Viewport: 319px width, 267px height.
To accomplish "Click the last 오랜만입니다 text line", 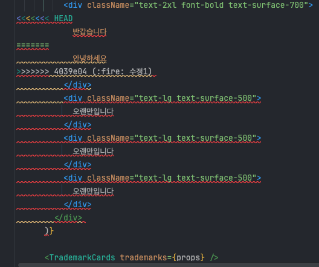I will [x=93, y=191].
